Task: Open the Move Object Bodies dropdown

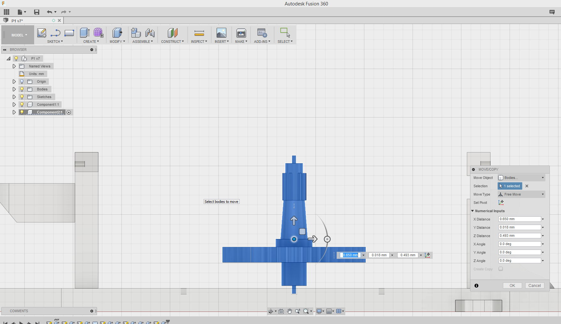Action: [x=521, y=178]
